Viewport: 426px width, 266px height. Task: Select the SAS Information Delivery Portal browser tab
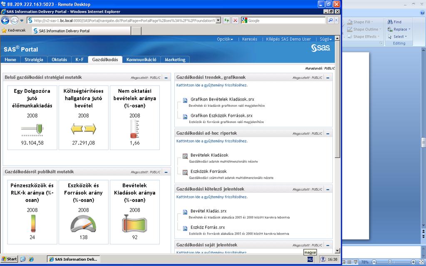[81, 31]
